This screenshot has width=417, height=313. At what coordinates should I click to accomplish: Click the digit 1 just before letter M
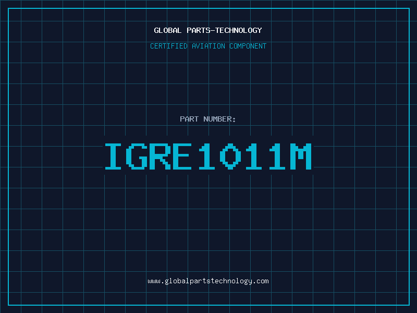click(277, 156)
